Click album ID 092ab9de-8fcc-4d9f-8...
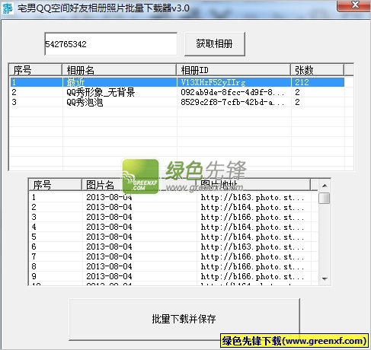371x350 pixels. pos(232,92)
